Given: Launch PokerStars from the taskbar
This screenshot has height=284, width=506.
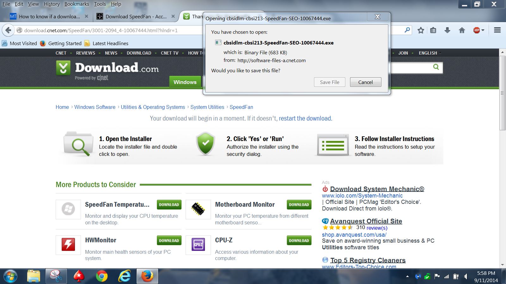Looking at the screenshot, I should 79,276.
